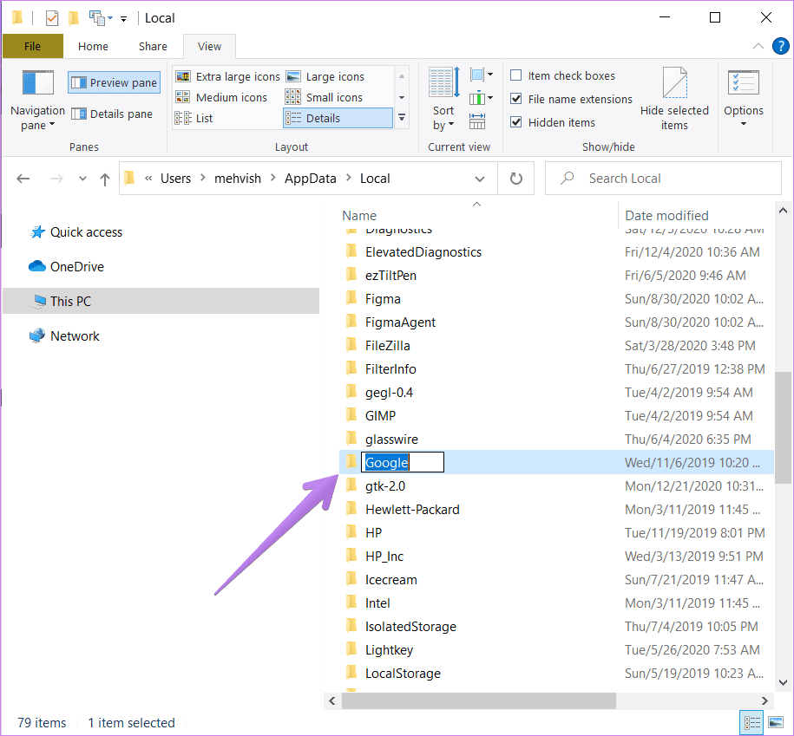
Task: Go back to the previous folder
Action: pyautogui.click(x=23, y=179)
